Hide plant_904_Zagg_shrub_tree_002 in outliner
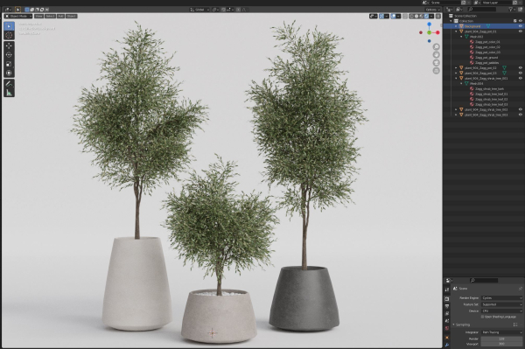Viewport: 525px width, 349px height. [x=521, y=109]
